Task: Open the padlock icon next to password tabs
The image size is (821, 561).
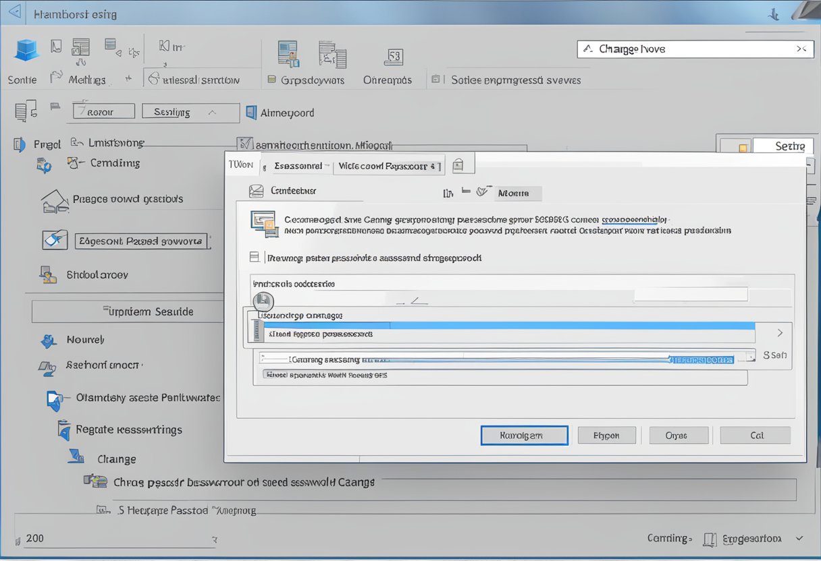Action: (x=459, y=163)
